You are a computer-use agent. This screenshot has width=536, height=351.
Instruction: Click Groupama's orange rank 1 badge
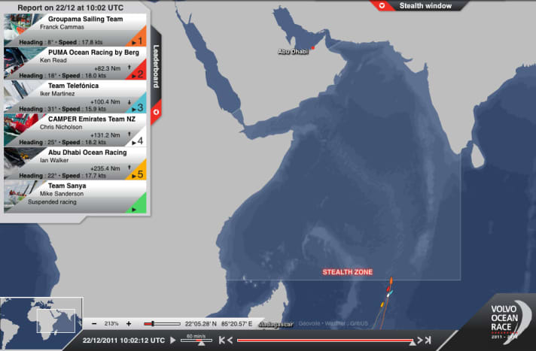coord(138,40)
